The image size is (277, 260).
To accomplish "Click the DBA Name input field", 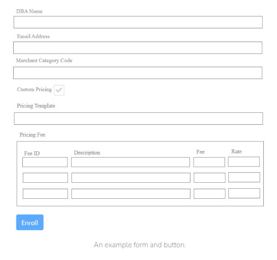I will (x=138, y=22).
